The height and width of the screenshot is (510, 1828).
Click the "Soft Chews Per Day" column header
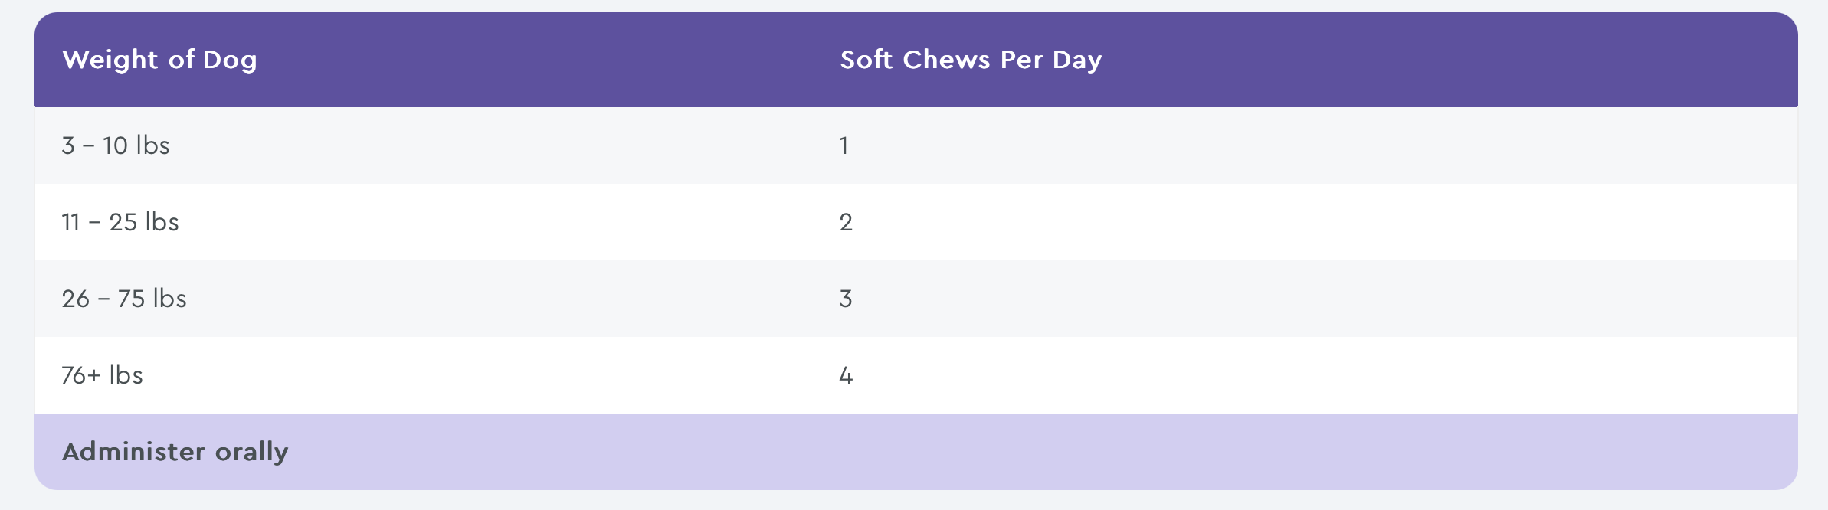tap(971, 60)
